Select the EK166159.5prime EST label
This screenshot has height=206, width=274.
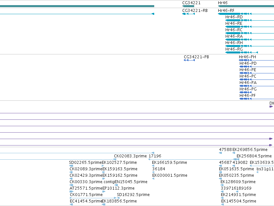coord(169,163)
